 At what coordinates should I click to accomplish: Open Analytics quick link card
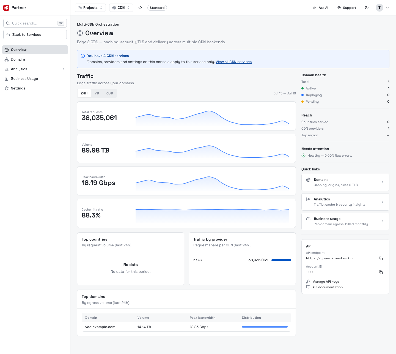pos(345,202)
